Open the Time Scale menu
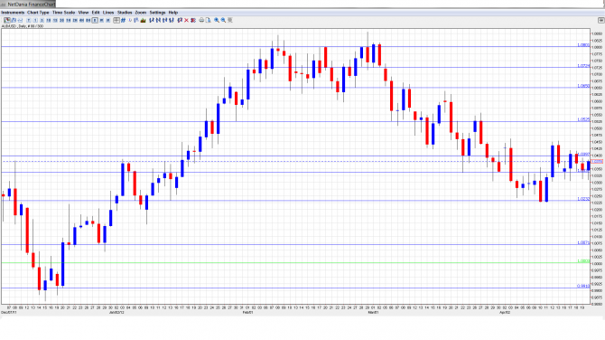 point(64,13)
